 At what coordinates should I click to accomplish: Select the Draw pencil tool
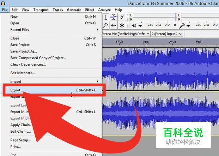[122, 17]
